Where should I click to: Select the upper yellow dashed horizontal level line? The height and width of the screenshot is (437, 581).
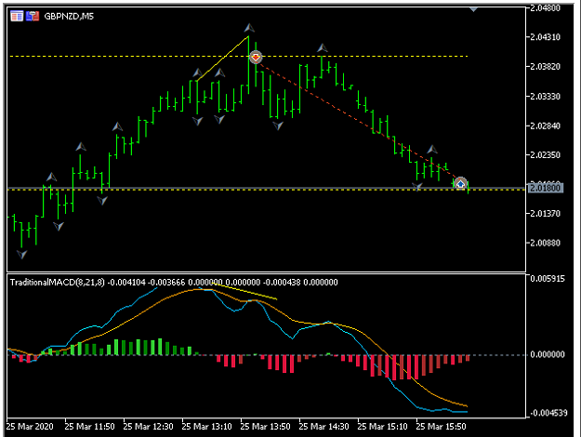click(x=239, y=57)
